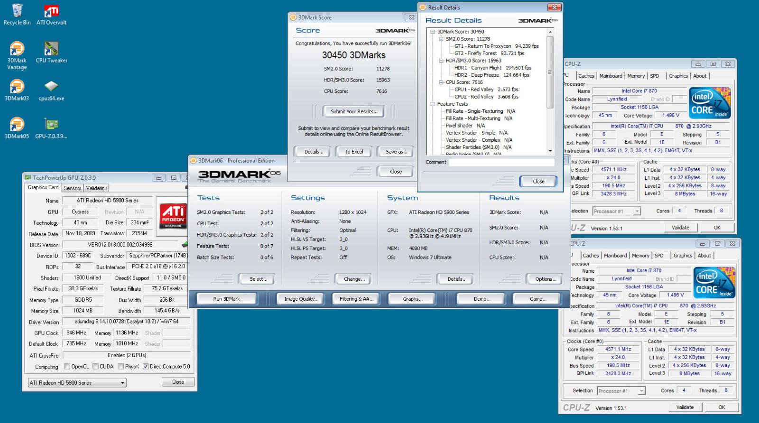The width and height of the screenshot is (759, 423).
Task: Click Save as... button
Action: tap(396, 152)
